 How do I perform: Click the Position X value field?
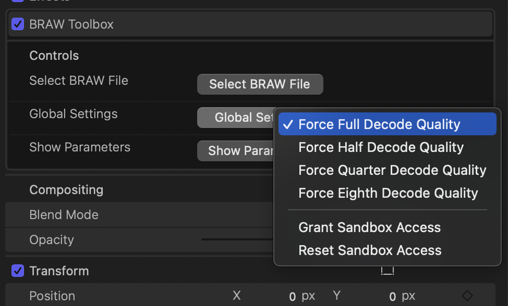293,297
